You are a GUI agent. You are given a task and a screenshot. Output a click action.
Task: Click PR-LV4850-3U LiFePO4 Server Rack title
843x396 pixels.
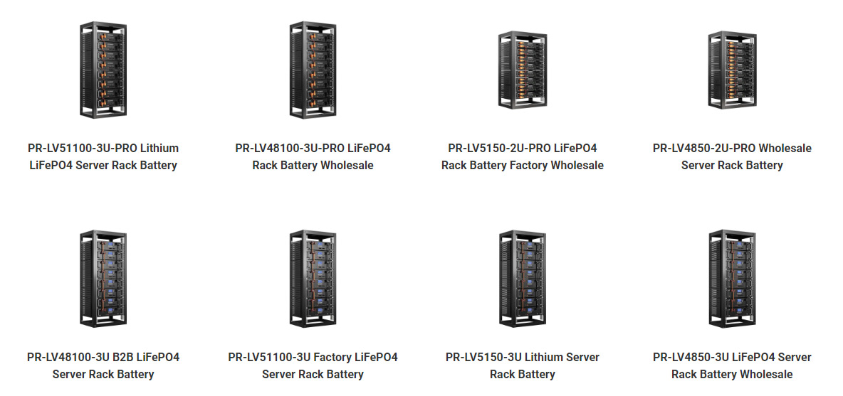pyautogui.click(x=732, y=365)
